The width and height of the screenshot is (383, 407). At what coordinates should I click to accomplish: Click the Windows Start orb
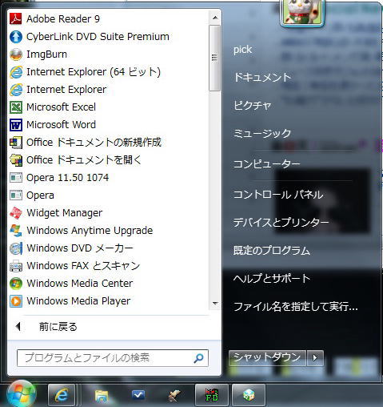(22, 394)
